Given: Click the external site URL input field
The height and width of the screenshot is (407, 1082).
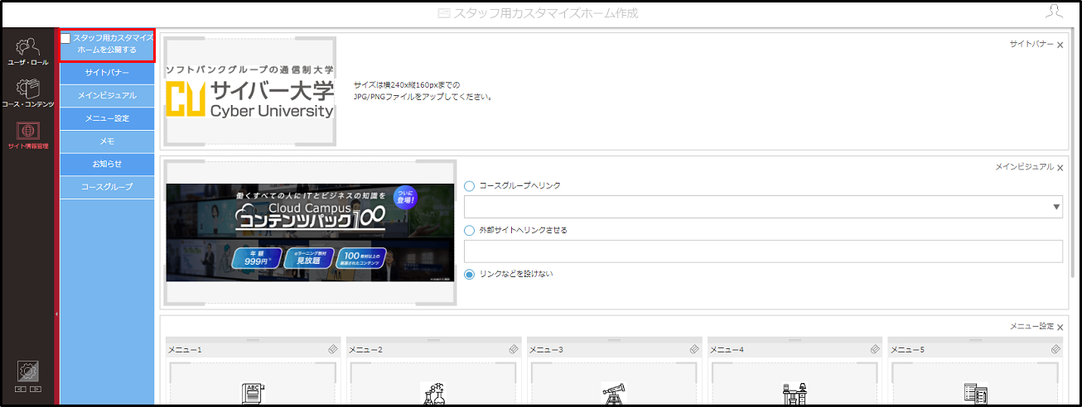Looking at the screenshot, I should (x=763, y=251).
